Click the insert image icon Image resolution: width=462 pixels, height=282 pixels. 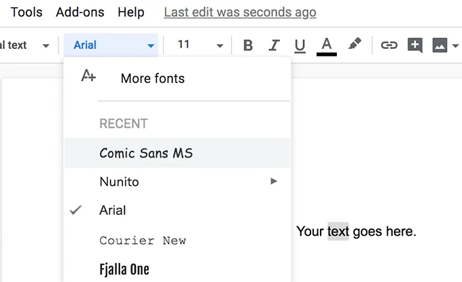(440, 46)
